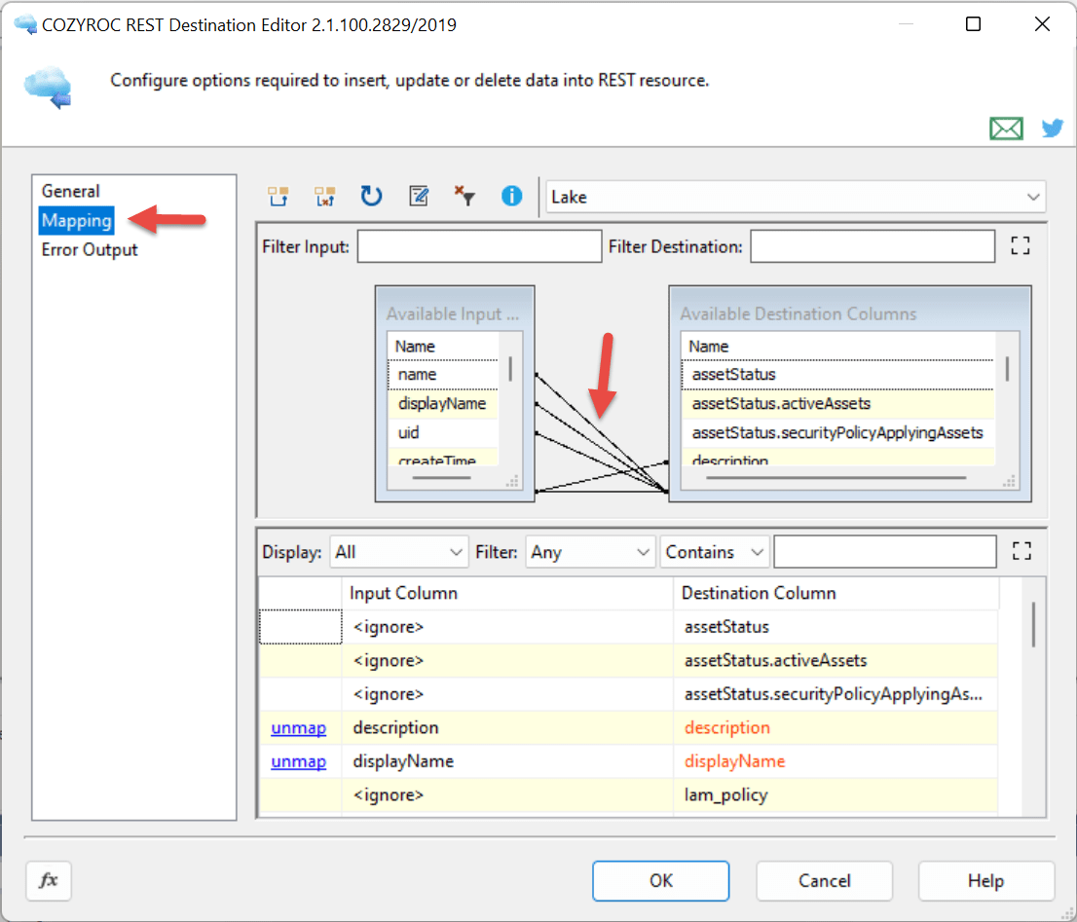This screenshot has width=1077, height=922.
Task: Select 'displayName' in Available Input columns
Action: click(443, 404)
